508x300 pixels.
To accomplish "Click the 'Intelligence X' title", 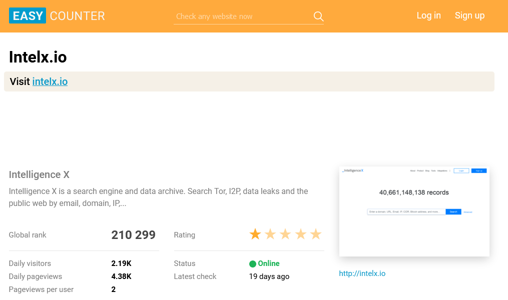I will tap(39, 175).
